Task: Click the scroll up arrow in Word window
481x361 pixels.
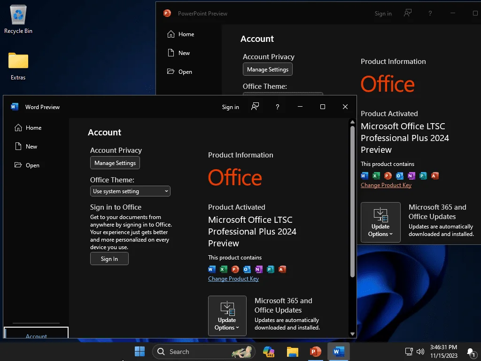Action: pos(352,122)
